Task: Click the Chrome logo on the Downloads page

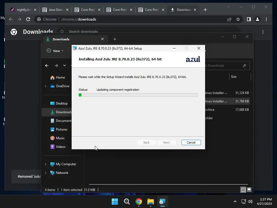Action: (x=14, y=32)
